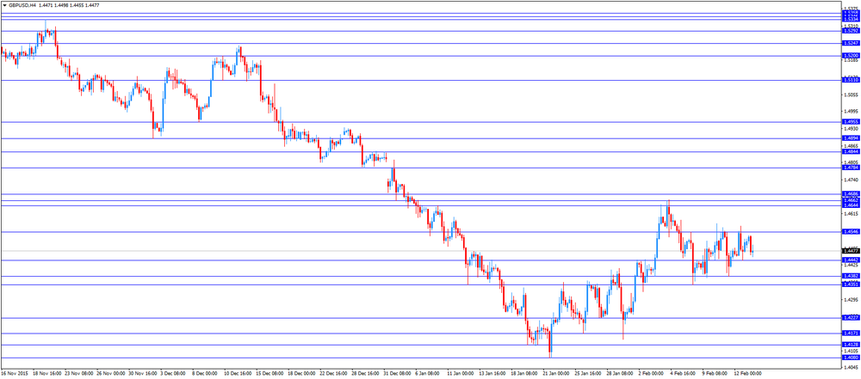Select the 1.5110 level price label

coord(851,80)
